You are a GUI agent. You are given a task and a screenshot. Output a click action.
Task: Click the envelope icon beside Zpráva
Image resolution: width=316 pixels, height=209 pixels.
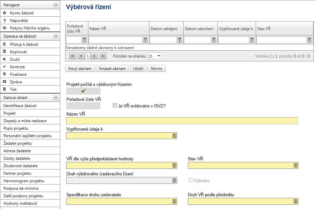[x=5, y=82]
